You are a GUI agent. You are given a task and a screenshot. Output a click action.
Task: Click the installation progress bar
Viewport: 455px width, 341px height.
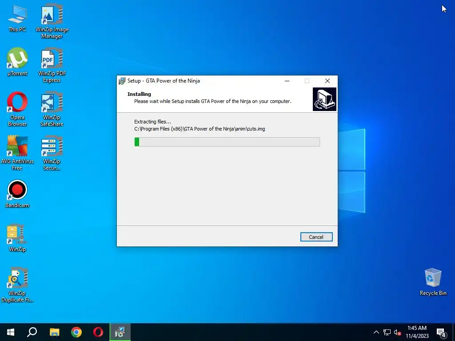click(227, 142)
